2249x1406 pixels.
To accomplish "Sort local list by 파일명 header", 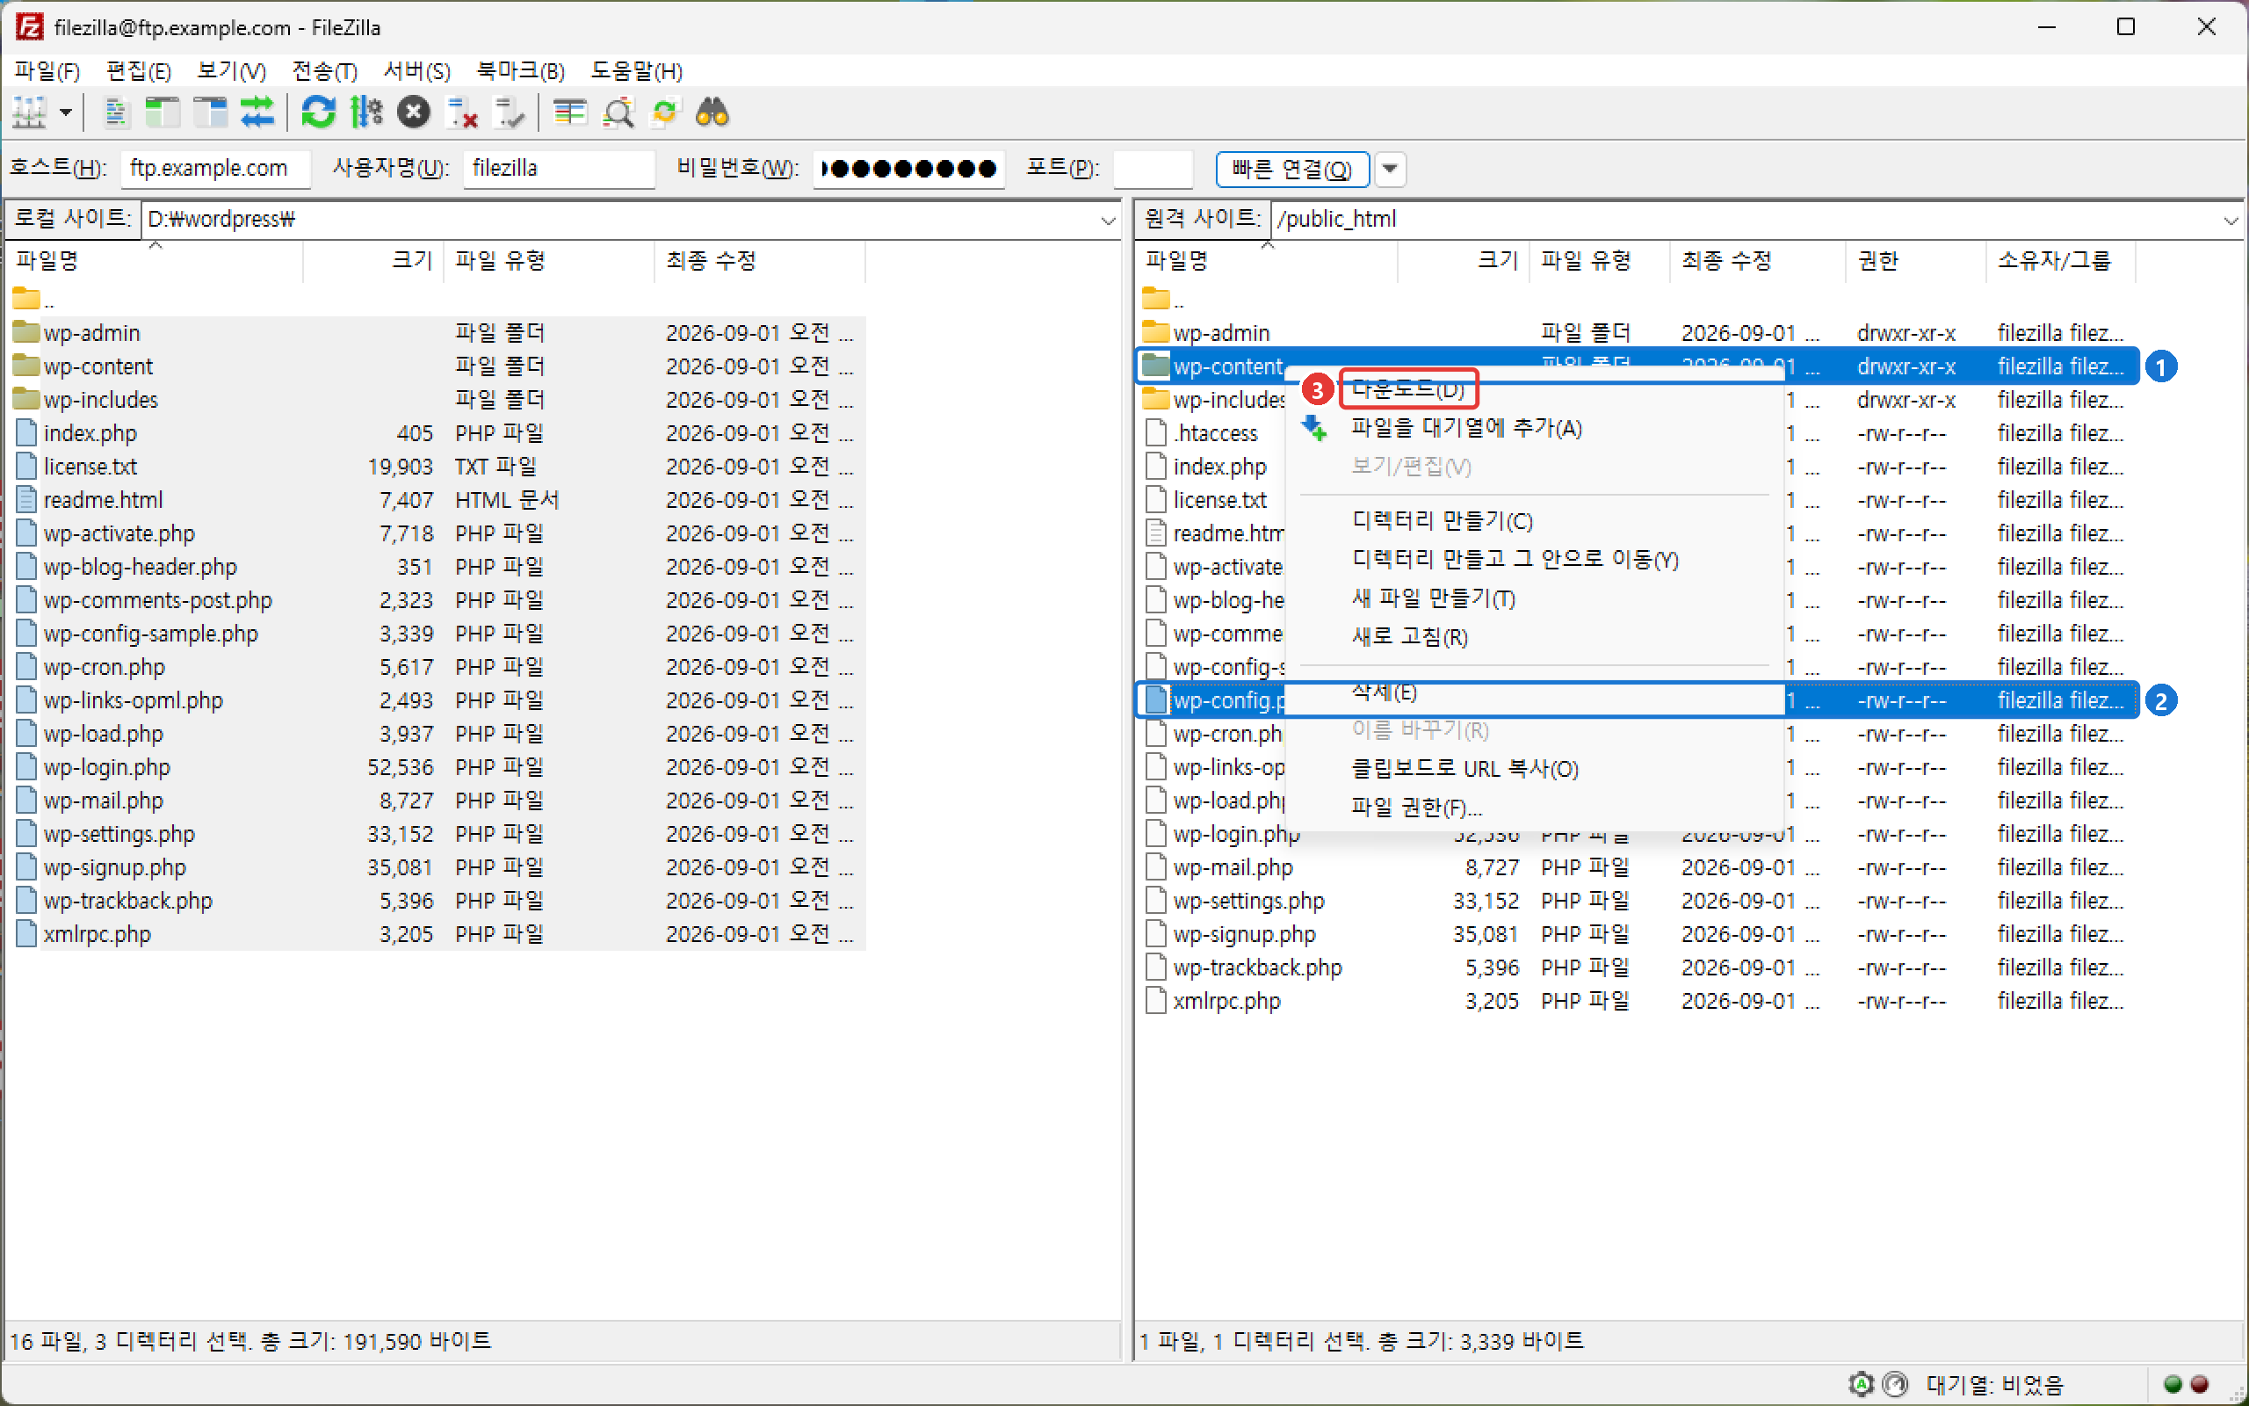I will [x=155, y=260].
